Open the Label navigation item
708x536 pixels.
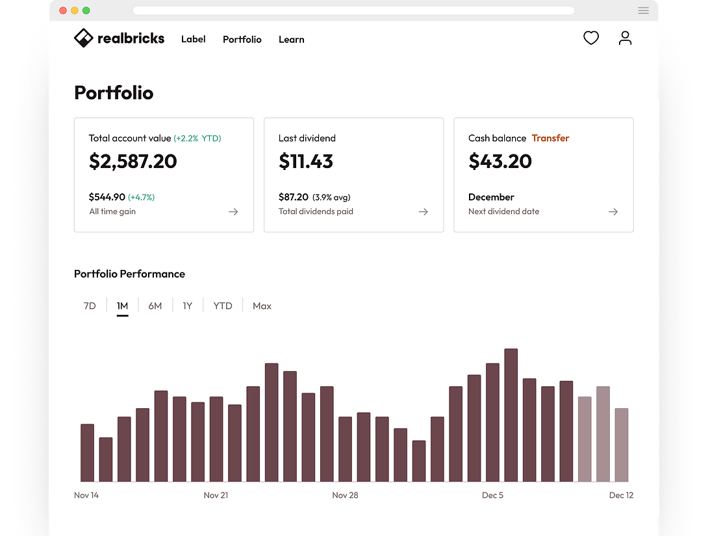pyautogui.click(x=193, y=40)
